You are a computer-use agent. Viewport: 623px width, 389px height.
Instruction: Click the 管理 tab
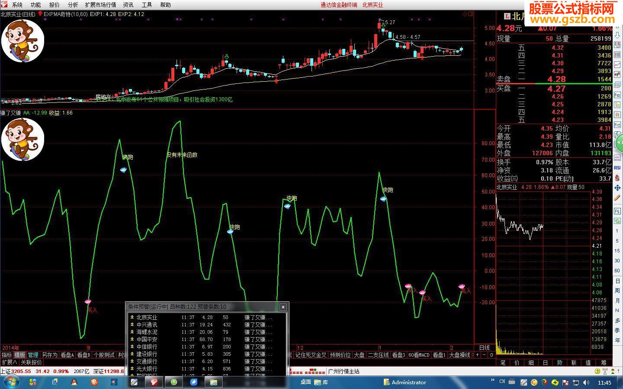click(x=33, y=355)
